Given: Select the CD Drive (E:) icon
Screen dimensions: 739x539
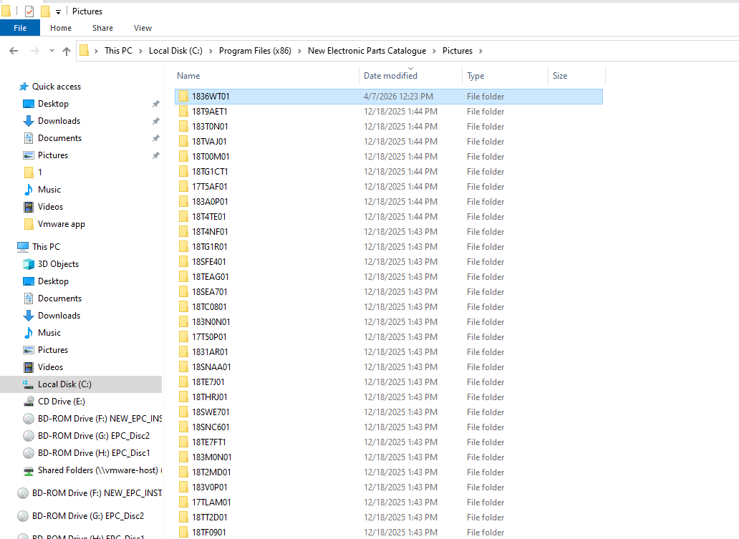Looking at the screenshot, I should click(x=29, y=402).
